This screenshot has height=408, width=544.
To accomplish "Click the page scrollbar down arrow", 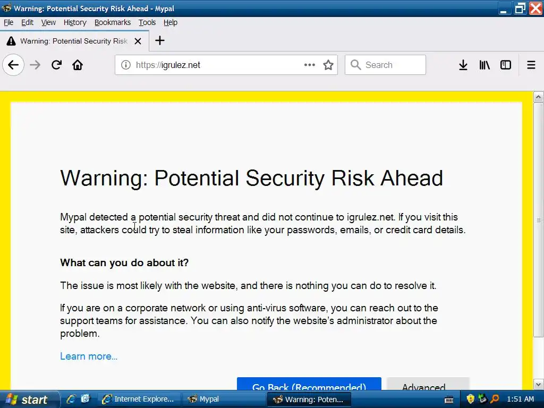I will (x=539, y=385).
